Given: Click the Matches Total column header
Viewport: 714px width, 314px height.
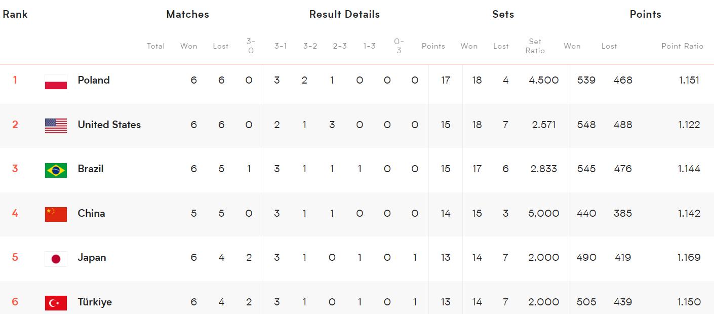Looking at the screenshot, I should [155, 46].
